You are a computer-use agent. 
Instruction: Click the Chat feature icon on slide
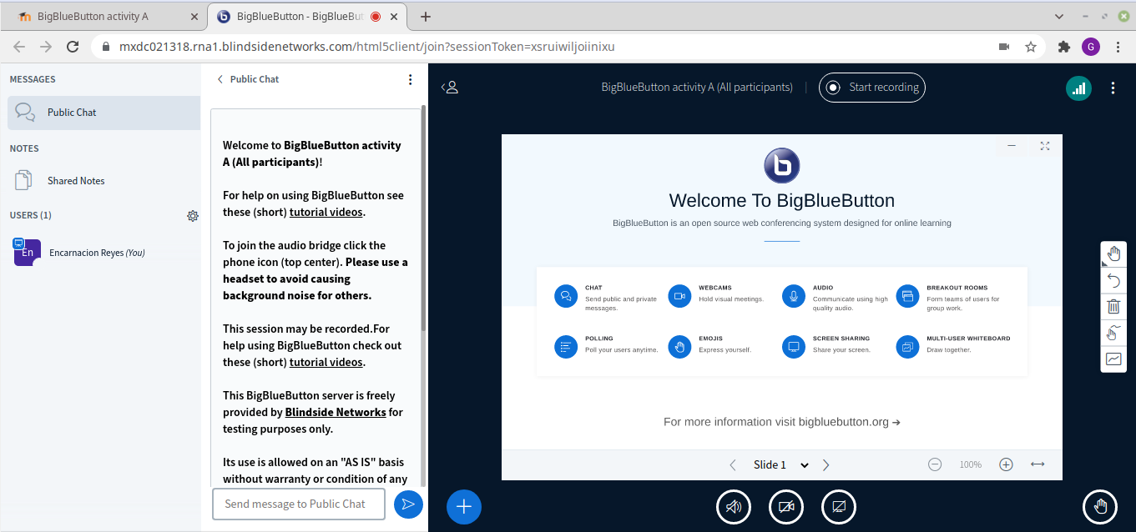[x=566, y=296]
